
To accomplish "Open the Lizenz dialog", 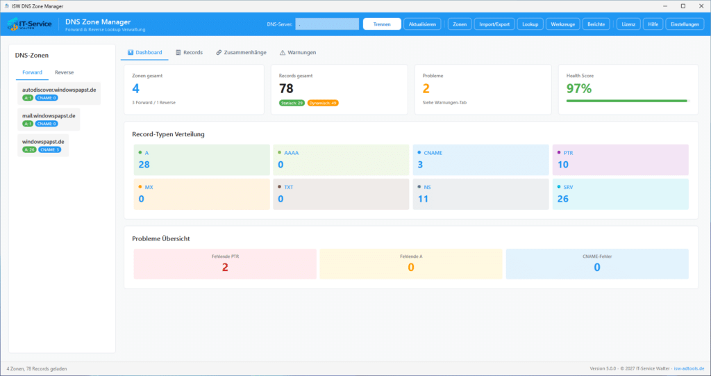I will pyautogui.click(x=628, y=24).
